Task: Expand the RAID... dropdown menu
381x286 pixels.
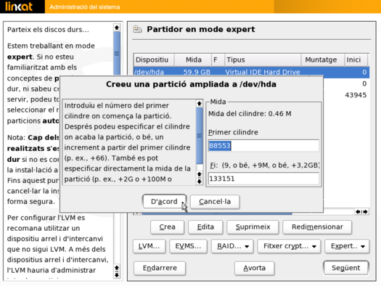Action: (232, 246)
